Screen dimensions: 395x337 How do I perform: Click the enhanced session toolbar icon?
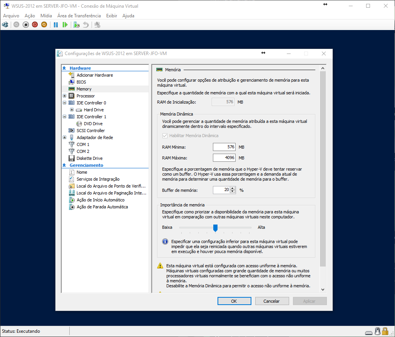pyautogui.click(x=97, y=25)
